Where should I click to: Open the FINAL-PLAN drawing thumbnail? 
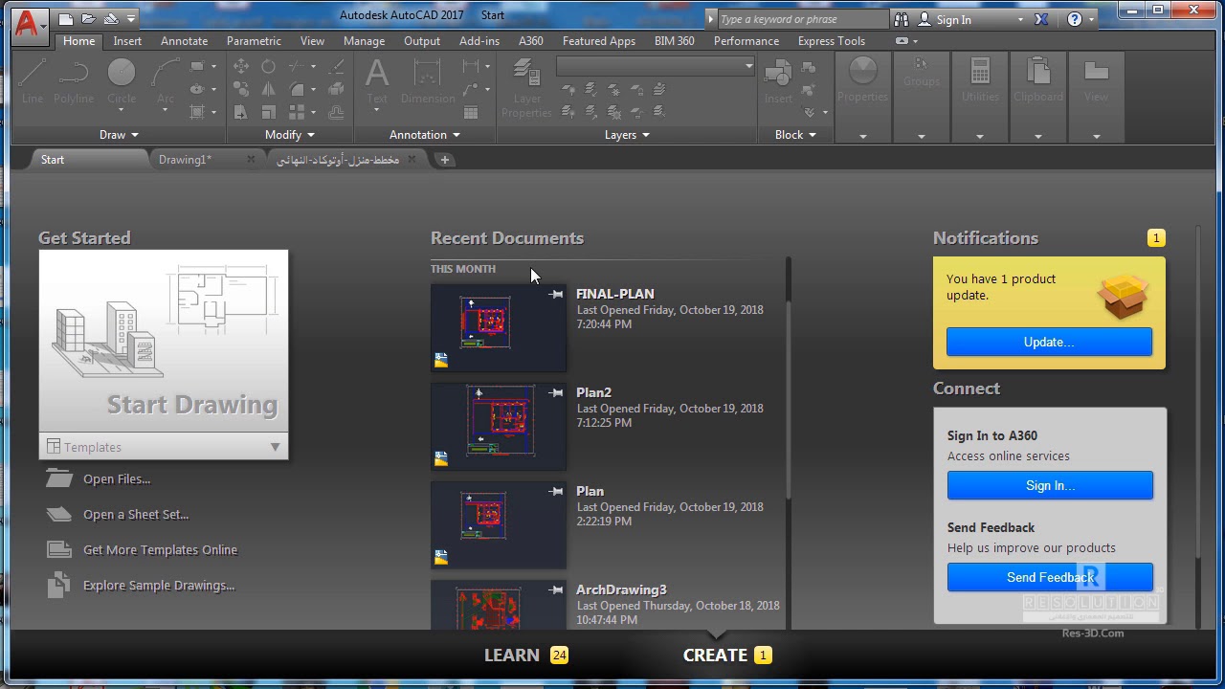pyautogui.click(x=499, y=328)
